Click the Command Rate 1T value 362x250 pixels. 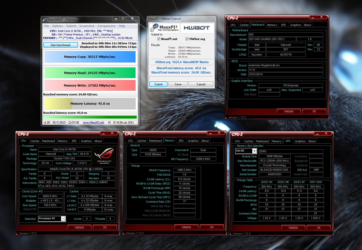(x=184, y=202)
